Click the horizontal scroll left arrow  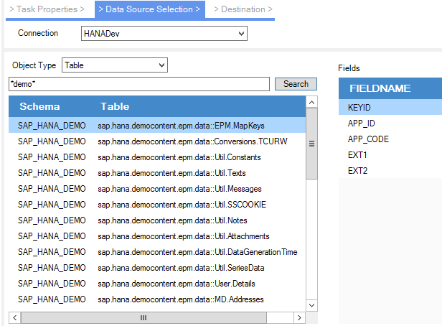[x=14, y=318]
